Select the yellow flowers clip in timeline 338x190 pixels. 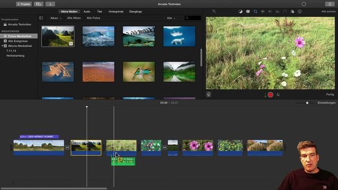pyautogui.click(x=230, y=148)
